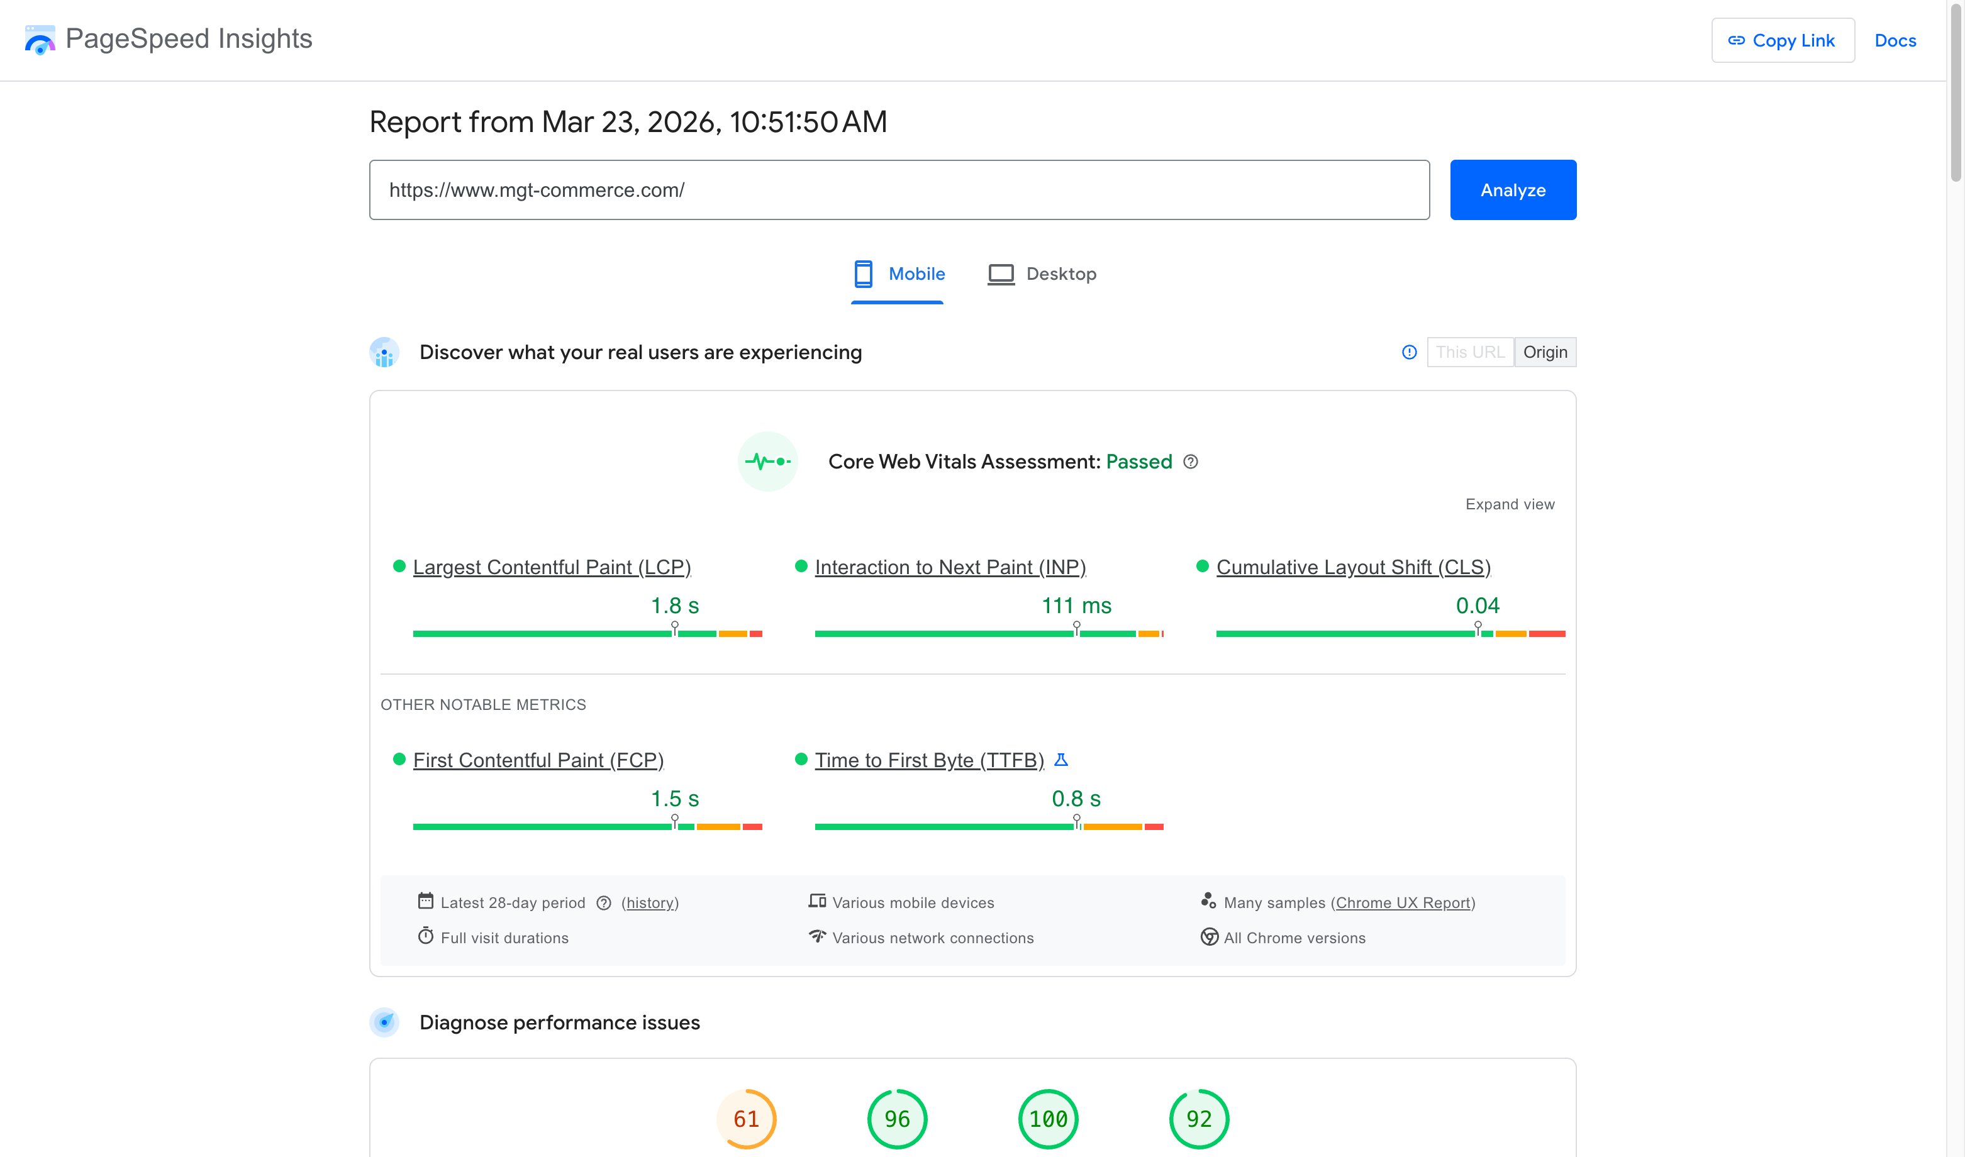Toggle Expand view for field metrics

point(1509,504)
